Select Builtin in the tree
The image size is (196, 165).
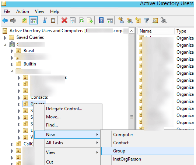(x=30, y=64)
